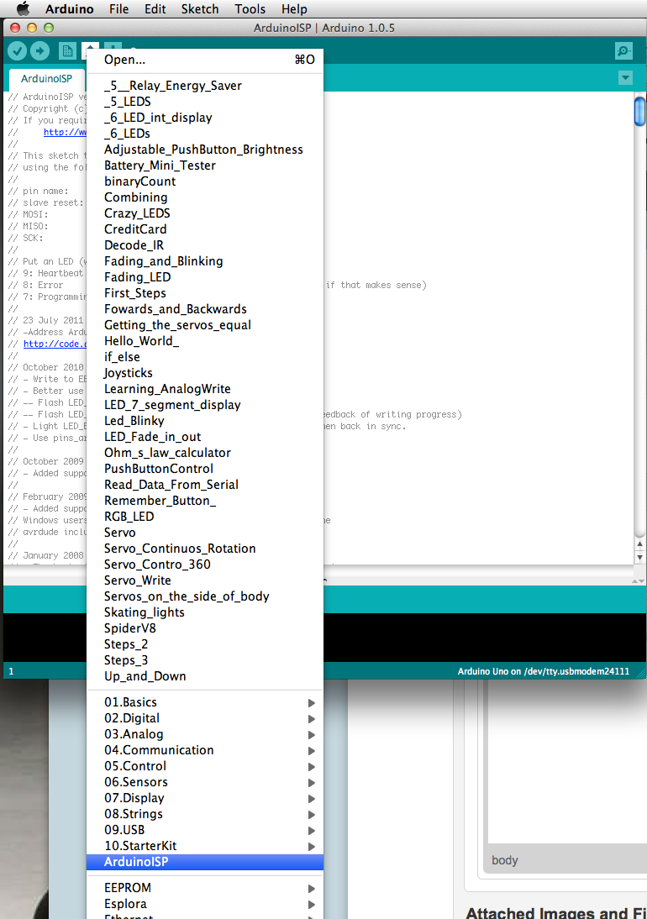This screenshot has height=919, width=647.
Task: Open the RGB_LED sketch
Action: pyautogui.click(x=205, y=517)
